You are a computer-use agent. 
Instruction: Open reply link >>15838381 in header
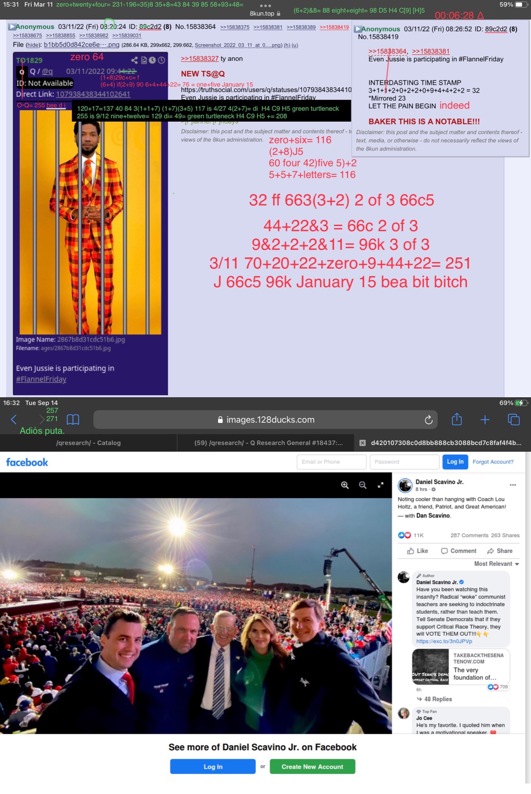[x=268, y=27]
